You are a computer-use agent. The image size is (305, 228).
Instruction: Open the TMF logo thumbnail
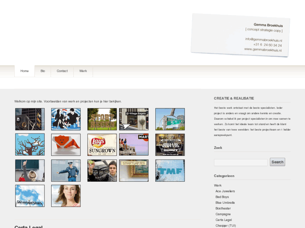coord(170,171)
